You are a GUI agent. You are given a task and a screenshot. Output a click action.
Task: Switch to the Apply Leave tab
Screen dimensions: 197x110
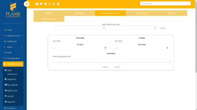coord(80,13)
